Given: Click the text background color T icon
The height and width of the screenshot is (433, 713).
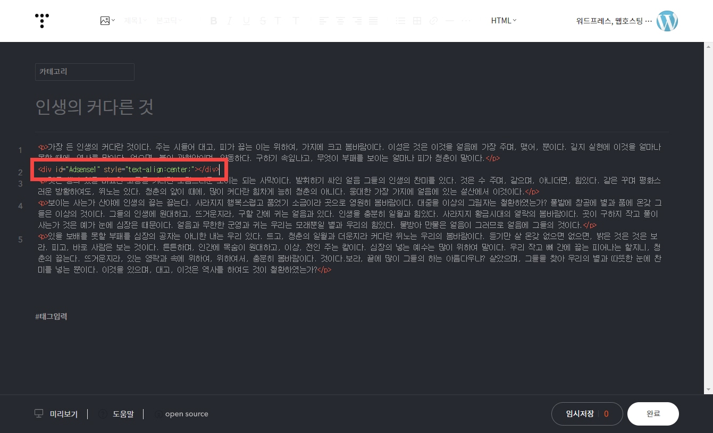Looking at the screenshot, I should [x=296, y=21].
